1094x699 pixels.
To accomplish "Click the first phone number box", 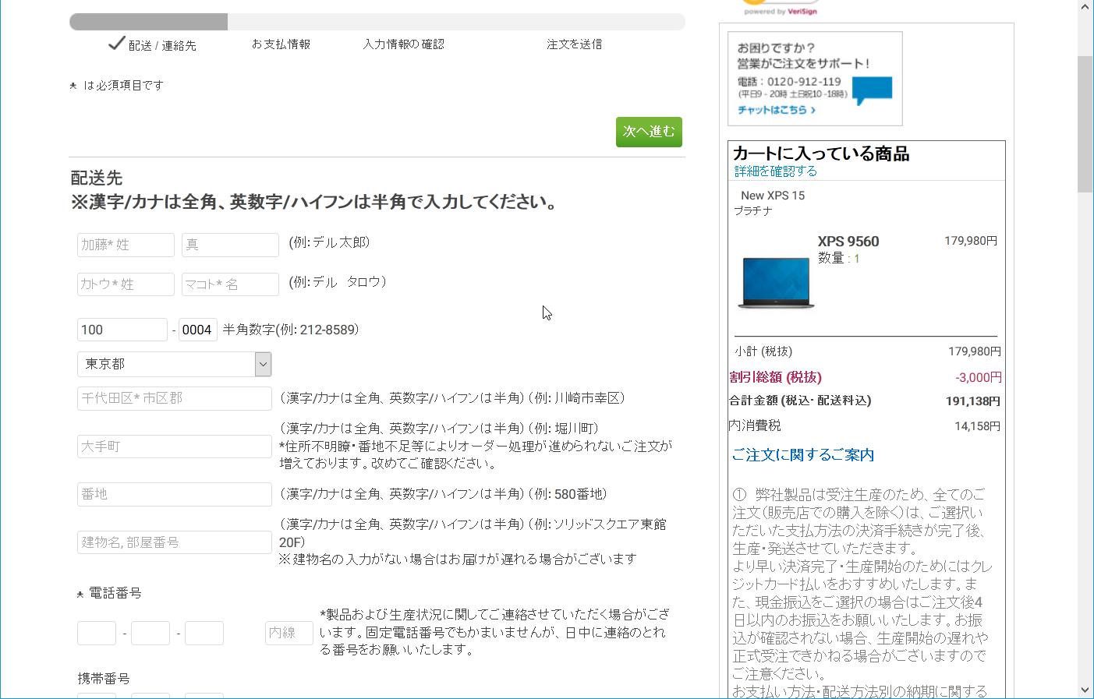I will pyautogui.click(x=97, y=633).
